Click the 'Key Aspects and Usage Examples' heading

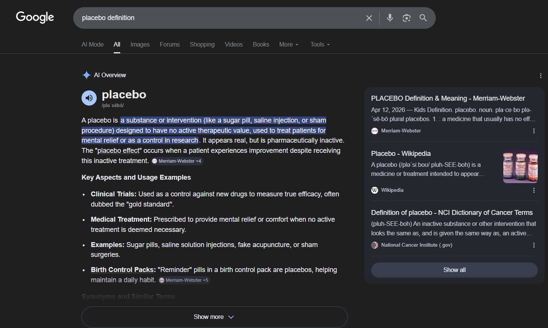tap(136, 177)
